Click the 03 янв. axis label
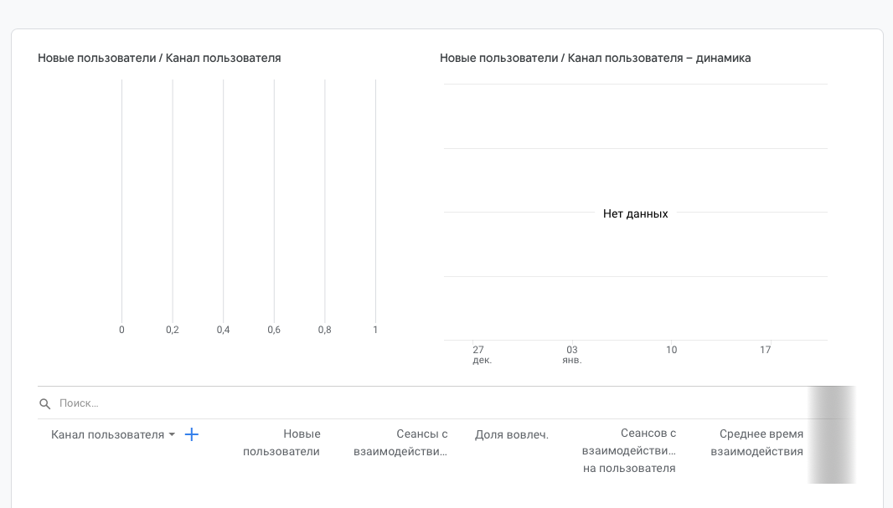Image resolution: width=893 pixels, height=508 pixels. 570,354
